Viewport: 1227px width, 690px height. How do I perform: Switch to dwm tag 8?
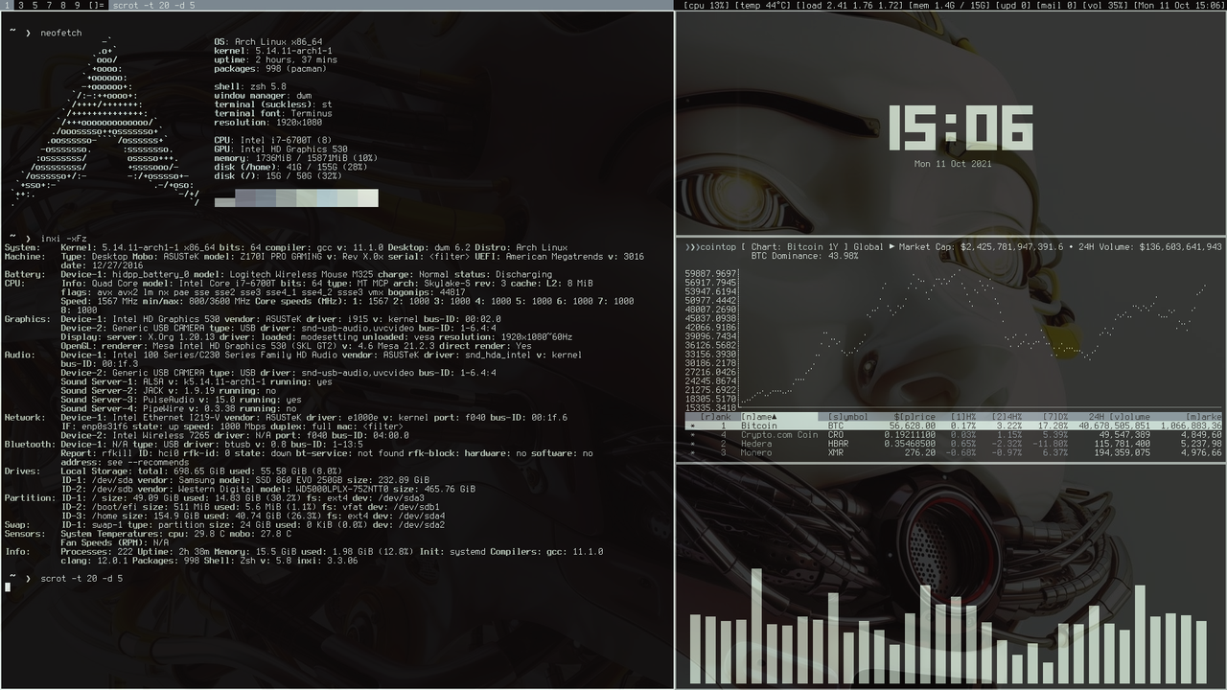tap(62, 6)
